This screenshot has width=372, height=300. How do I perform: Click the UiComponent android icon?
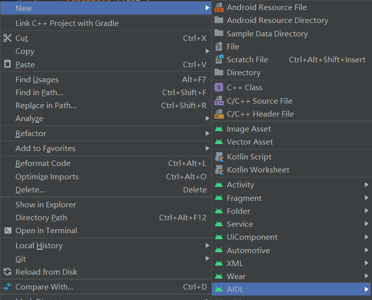pos(219,237)
